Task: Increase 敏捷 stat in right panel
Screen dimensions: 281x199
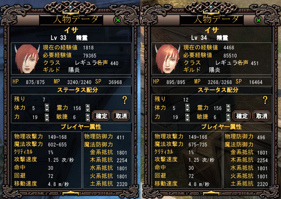Action: (228, 115)
